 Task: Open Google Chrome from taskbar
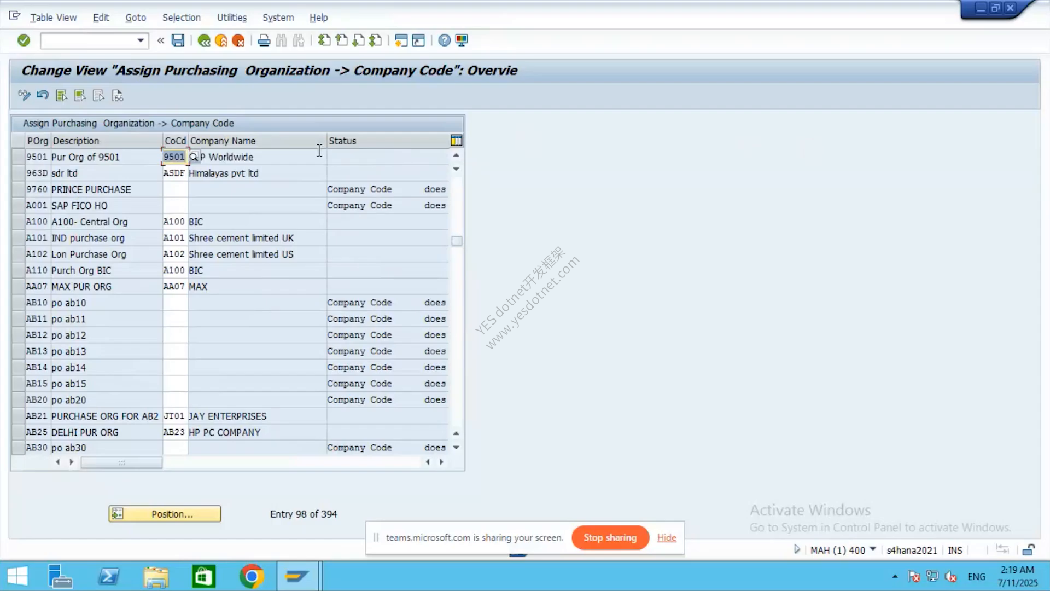coord(252,576)
